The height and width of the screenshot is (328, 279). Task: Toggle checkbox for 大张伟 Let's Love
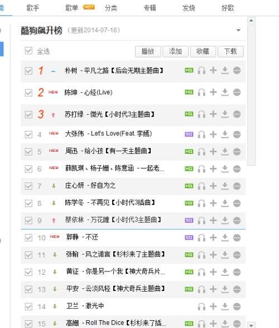28,134
